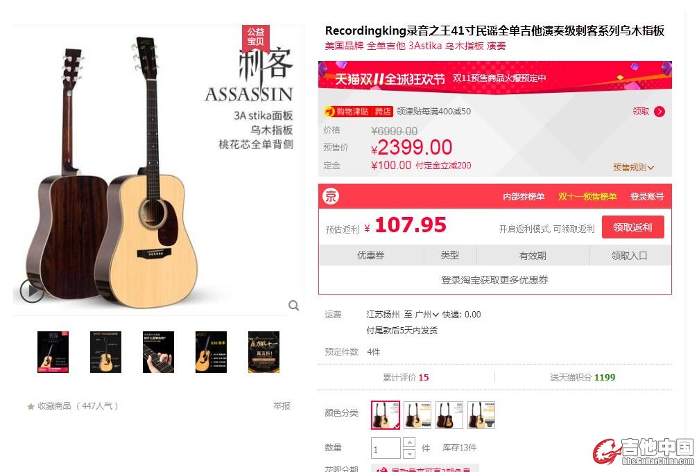The image size is (699, 472).
Task: Select the third gallery thumbnail with hand
Action: (x=158, y=352)
